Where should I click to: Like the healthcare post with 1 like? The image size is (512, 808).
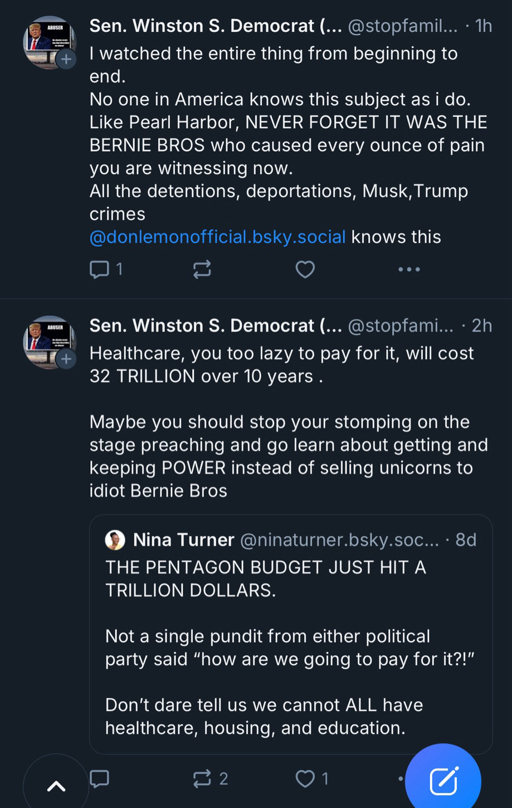tap(311, 778)
